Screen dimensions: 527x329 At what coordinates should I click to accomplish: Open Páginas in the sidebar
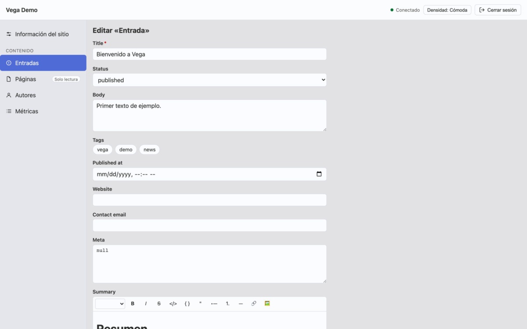pos(43,79)
